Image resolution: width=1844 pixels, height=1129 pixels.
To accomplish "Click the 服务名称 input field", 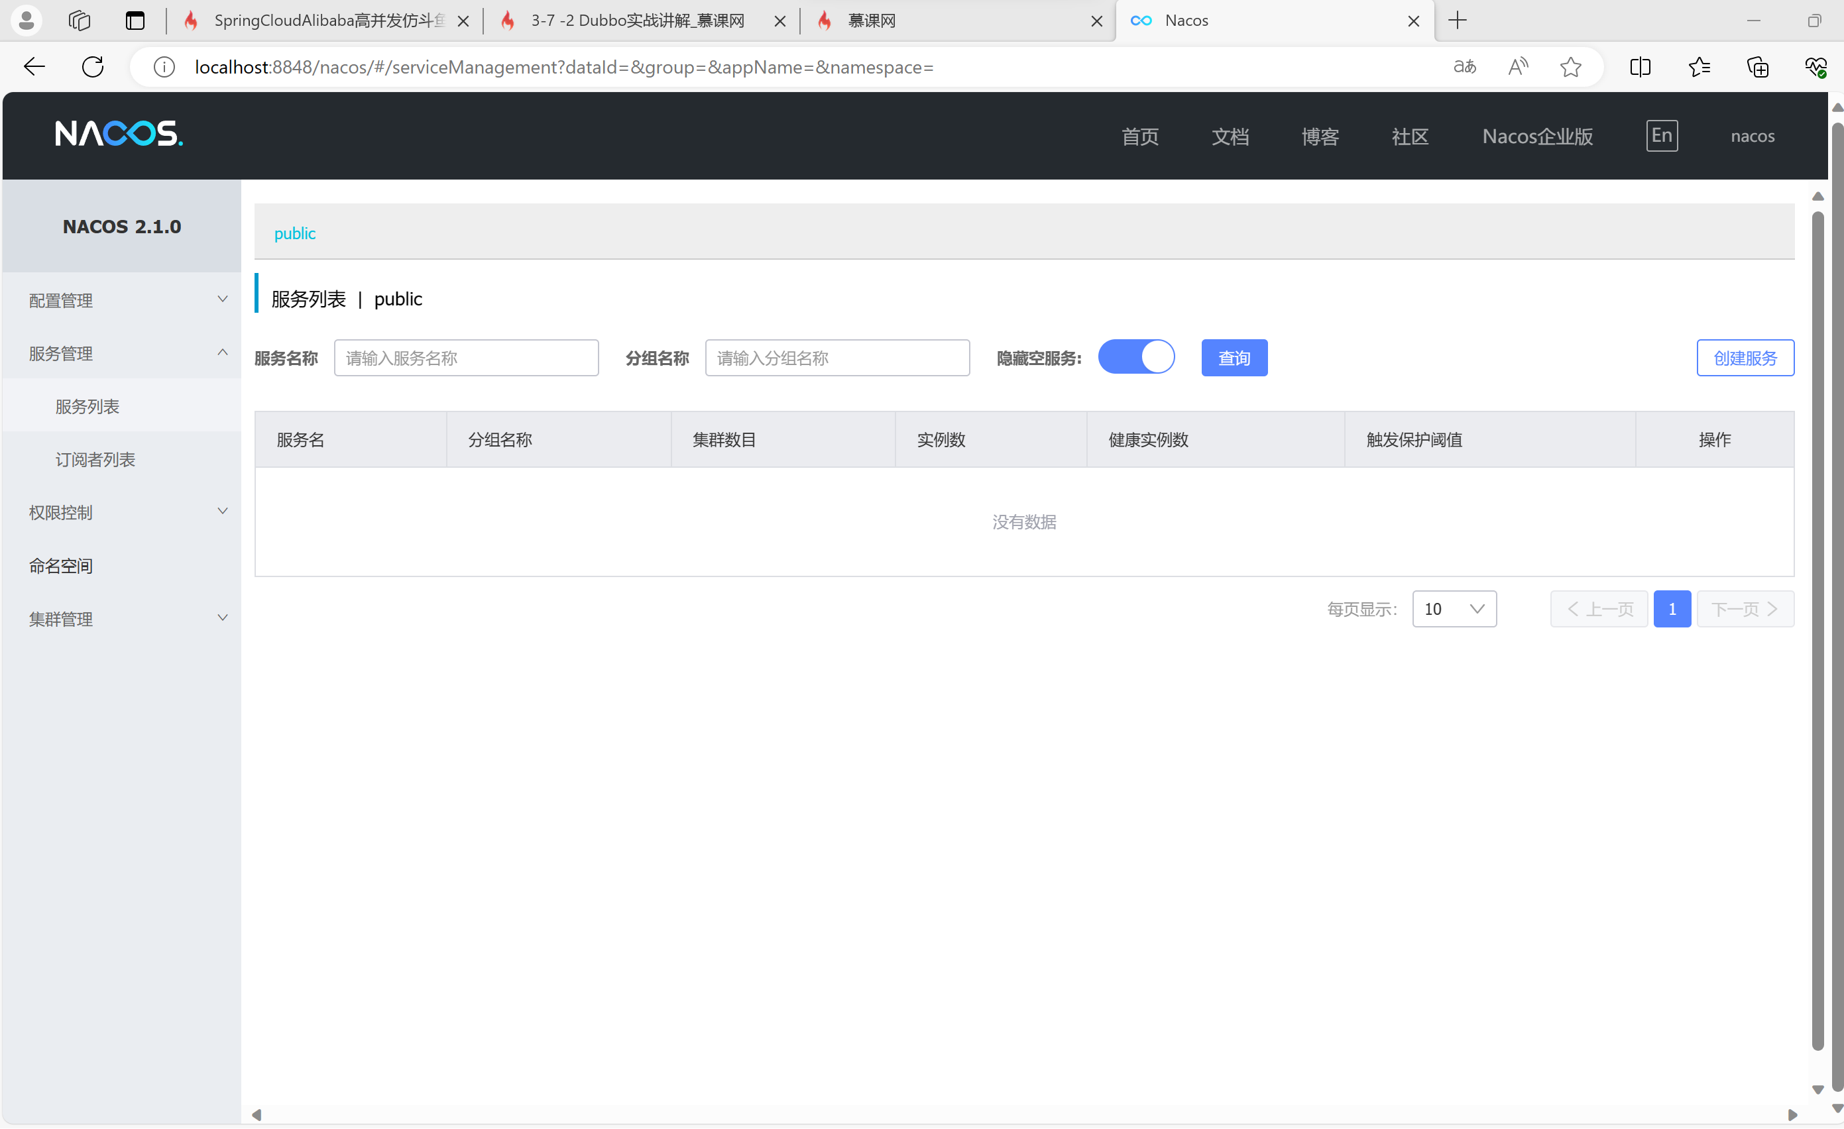I will coord(466,358).
